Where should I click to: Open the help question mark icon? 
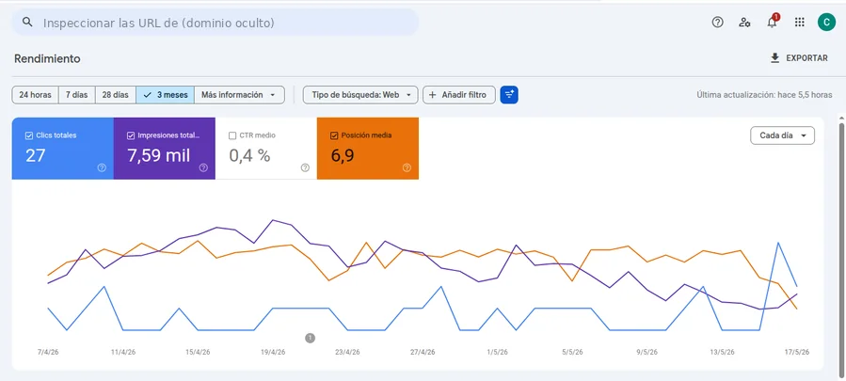pyautogui.click(x=718, y=23)
